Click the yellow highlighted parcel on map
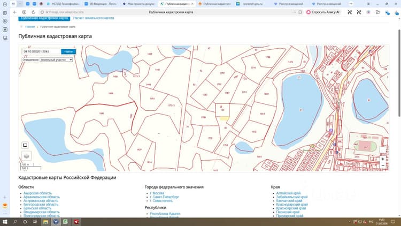The height and width of the screenshot is (226, 401). point(225,118)
